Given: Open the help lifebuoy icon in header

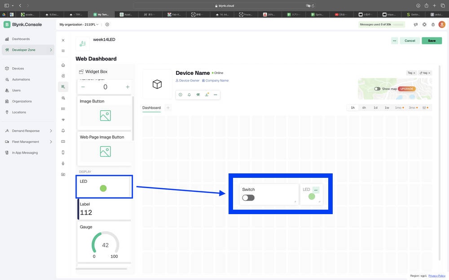Looking at the screenshot, I should (x=424, y=25).
